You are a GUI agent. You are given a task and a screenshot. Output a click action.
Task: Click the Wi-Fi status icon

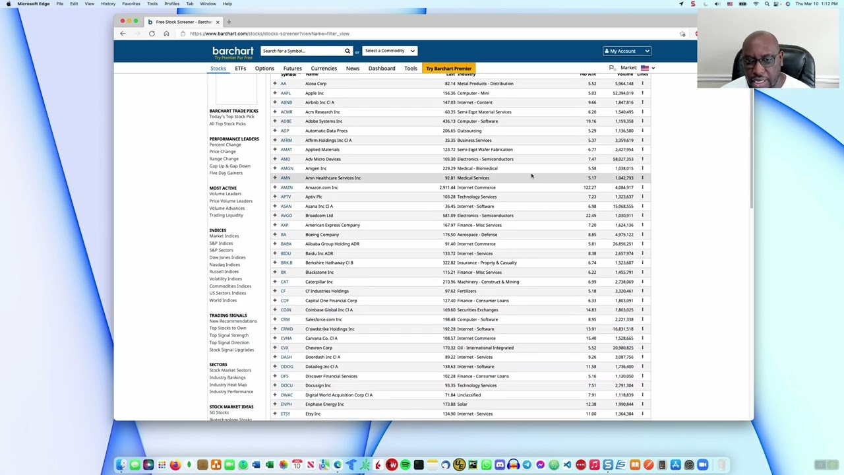point(756,4)
